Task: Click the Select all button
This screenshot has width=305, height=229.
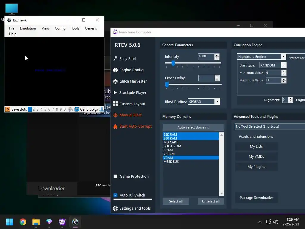Action: pos(176,201)
